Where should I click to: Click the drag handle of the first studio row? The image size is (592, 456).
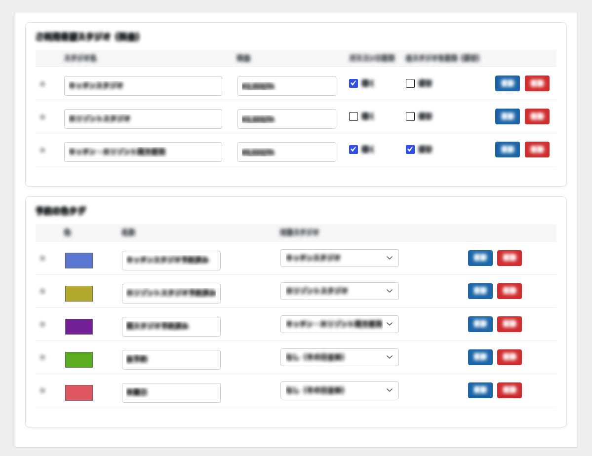[42, 84]
